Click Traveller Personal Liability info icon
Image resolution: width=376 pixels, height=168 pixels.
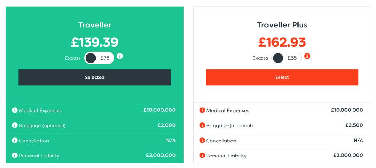pos(15,155)
